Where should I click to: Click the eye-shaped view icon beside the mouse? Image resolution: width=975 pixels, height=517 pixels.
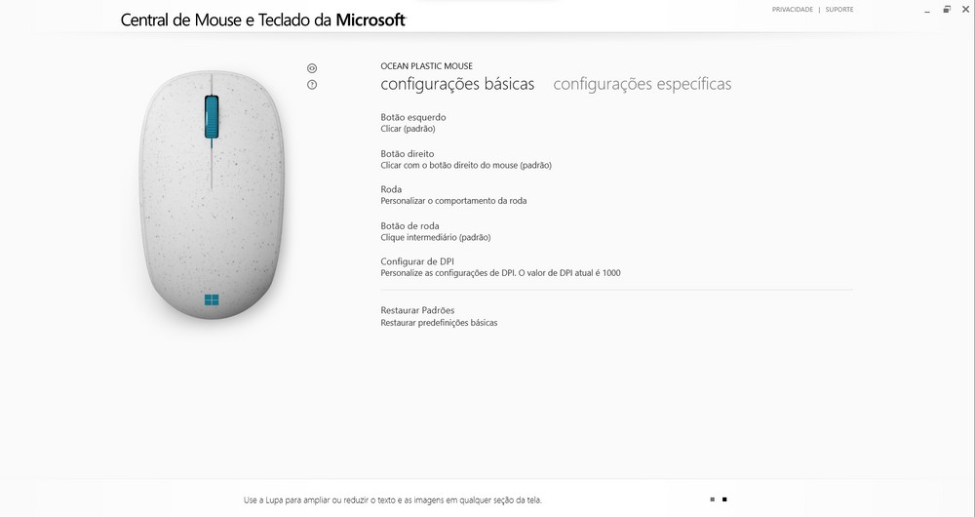pyautogui.click(x=312, y=68)
